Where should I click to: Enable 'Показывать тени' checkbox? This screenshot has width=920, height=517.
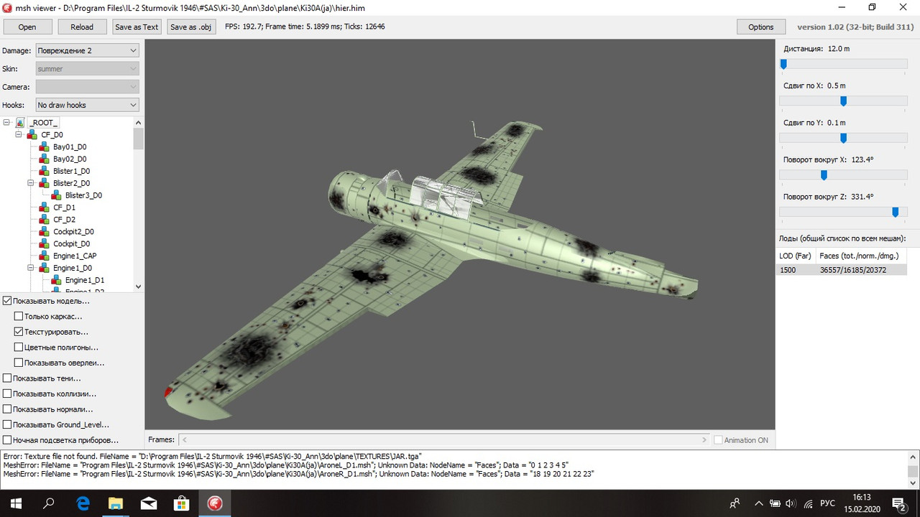(7, 378)
